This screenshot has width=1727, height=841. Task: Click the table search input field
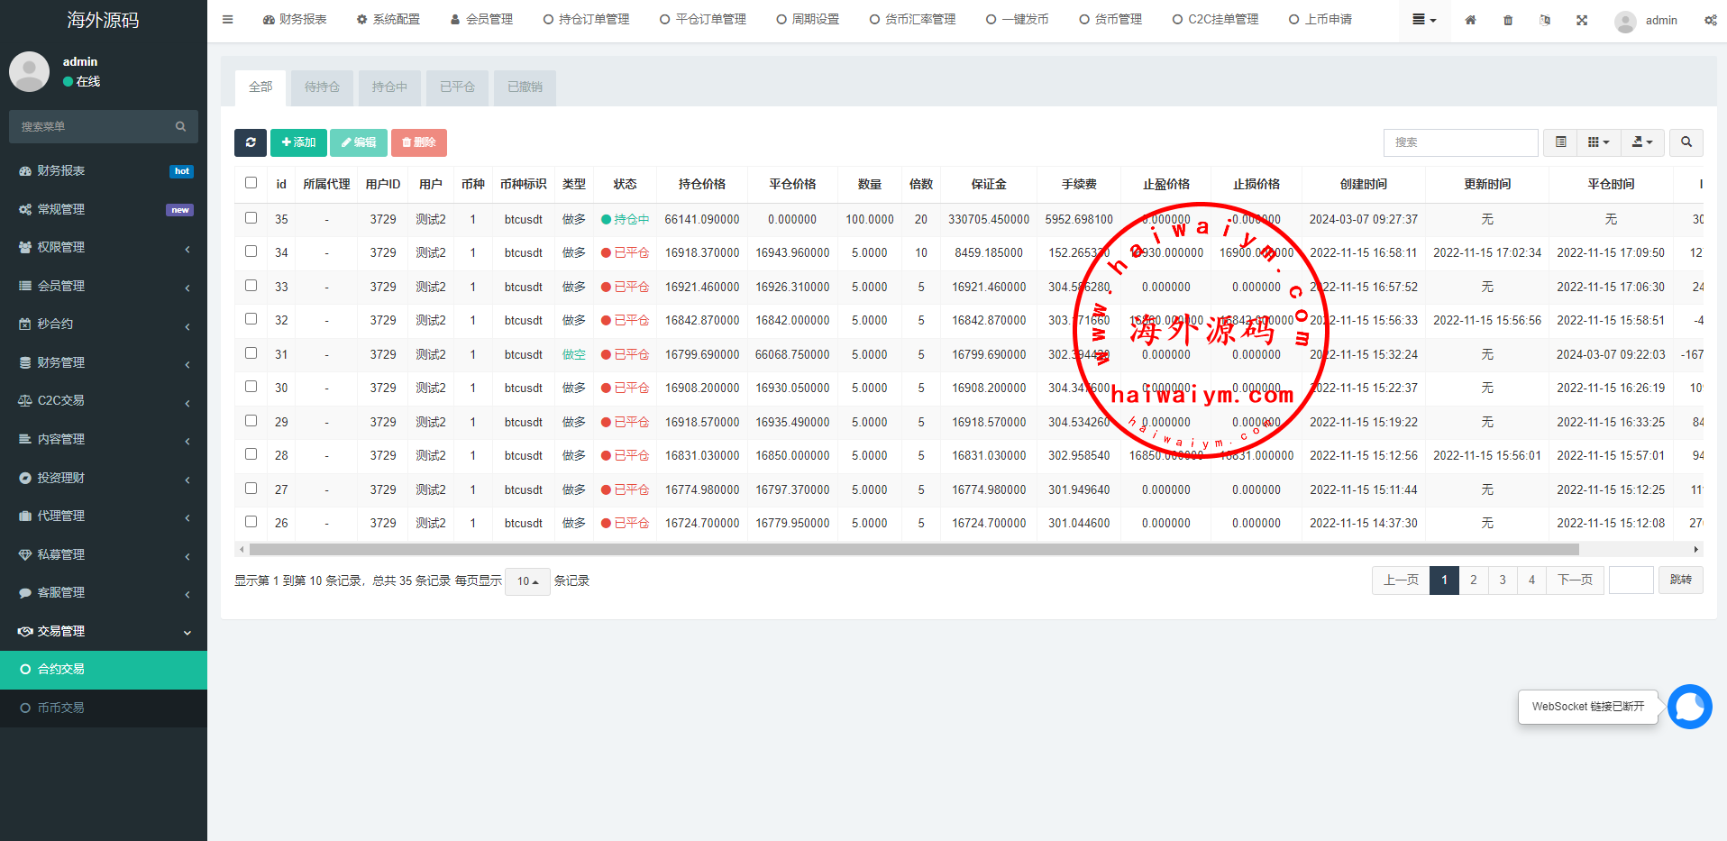[1459, 142]
